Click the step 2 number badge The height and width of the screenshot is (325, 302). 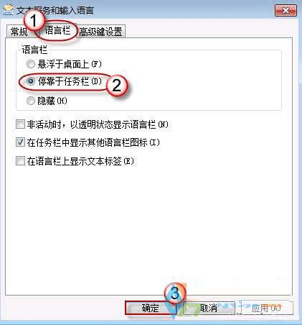(x=117, y=86)
